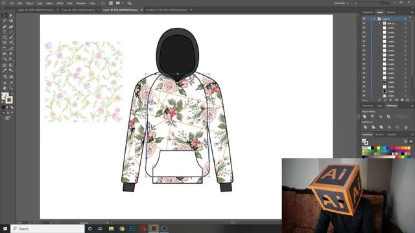Select the Type tool
The height and width of the screenshot is (233, 415).
click(5, 32)
